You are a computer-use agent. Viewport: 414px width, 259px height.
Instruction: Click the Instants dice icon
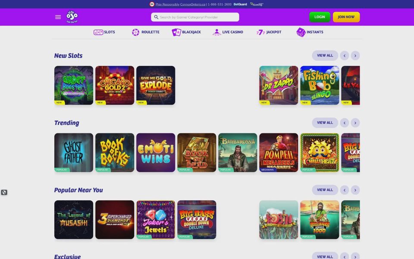(301, 32)
